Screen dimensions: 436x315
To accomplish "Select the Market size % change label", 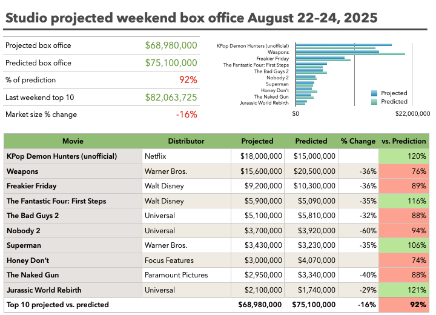I will (x=41, y=114).
